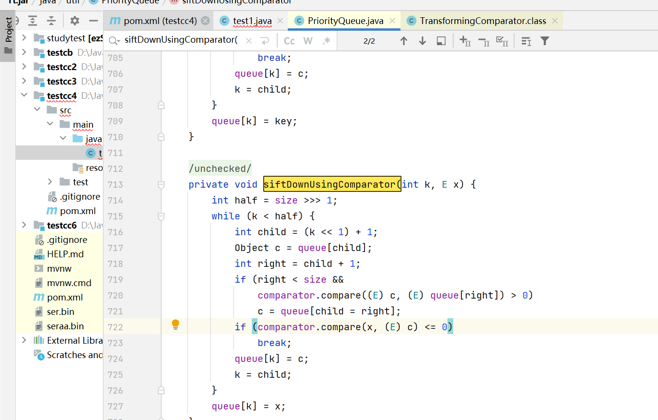Click 'int half = size >>> 1;' line

click(x=275, y=200)
